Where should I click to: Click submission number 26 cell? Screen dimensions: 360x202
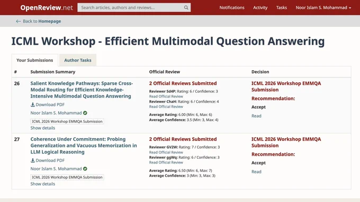tap(17, 83)
